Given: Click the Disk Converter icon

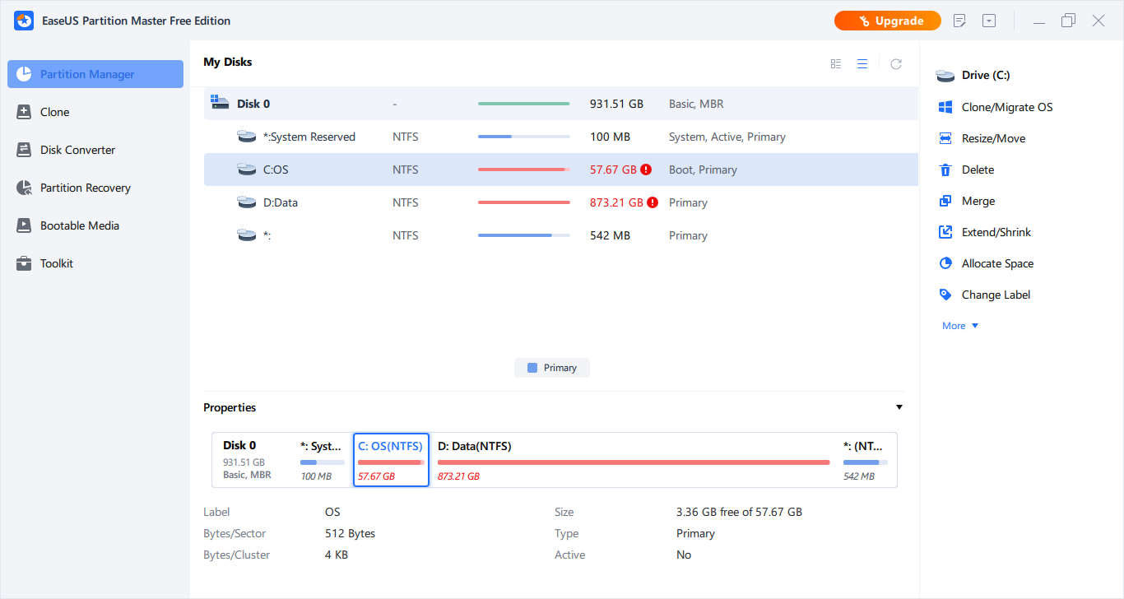Looking at the screenshot, I should [x=24, y=150].
